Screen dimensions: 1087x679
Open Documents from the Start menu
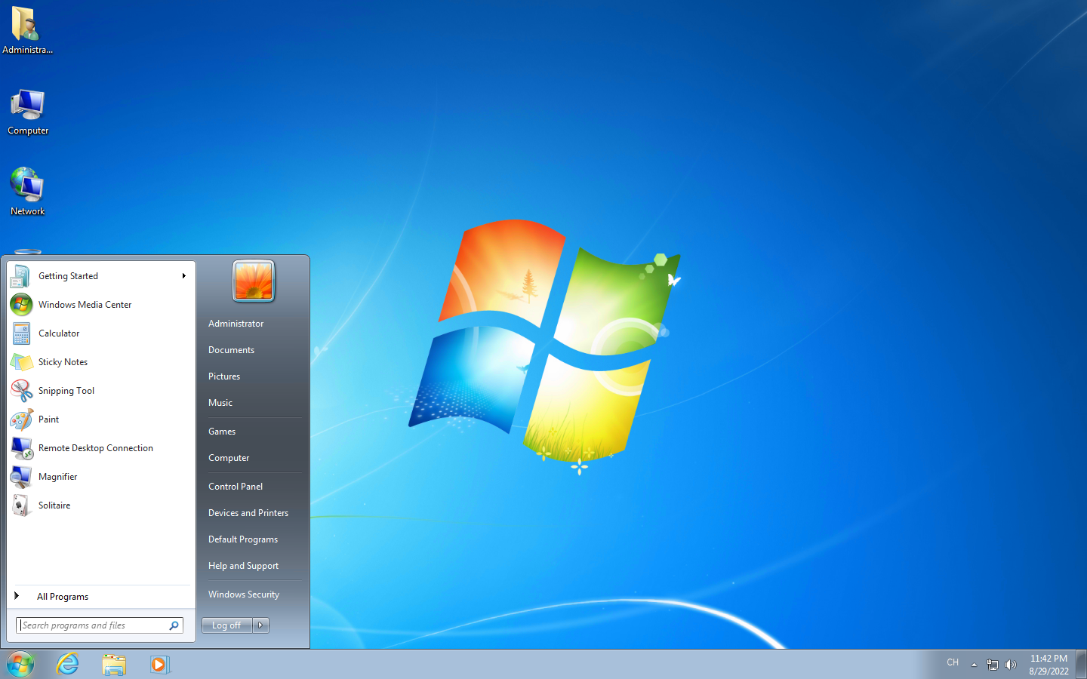click(x=232, y=350)
